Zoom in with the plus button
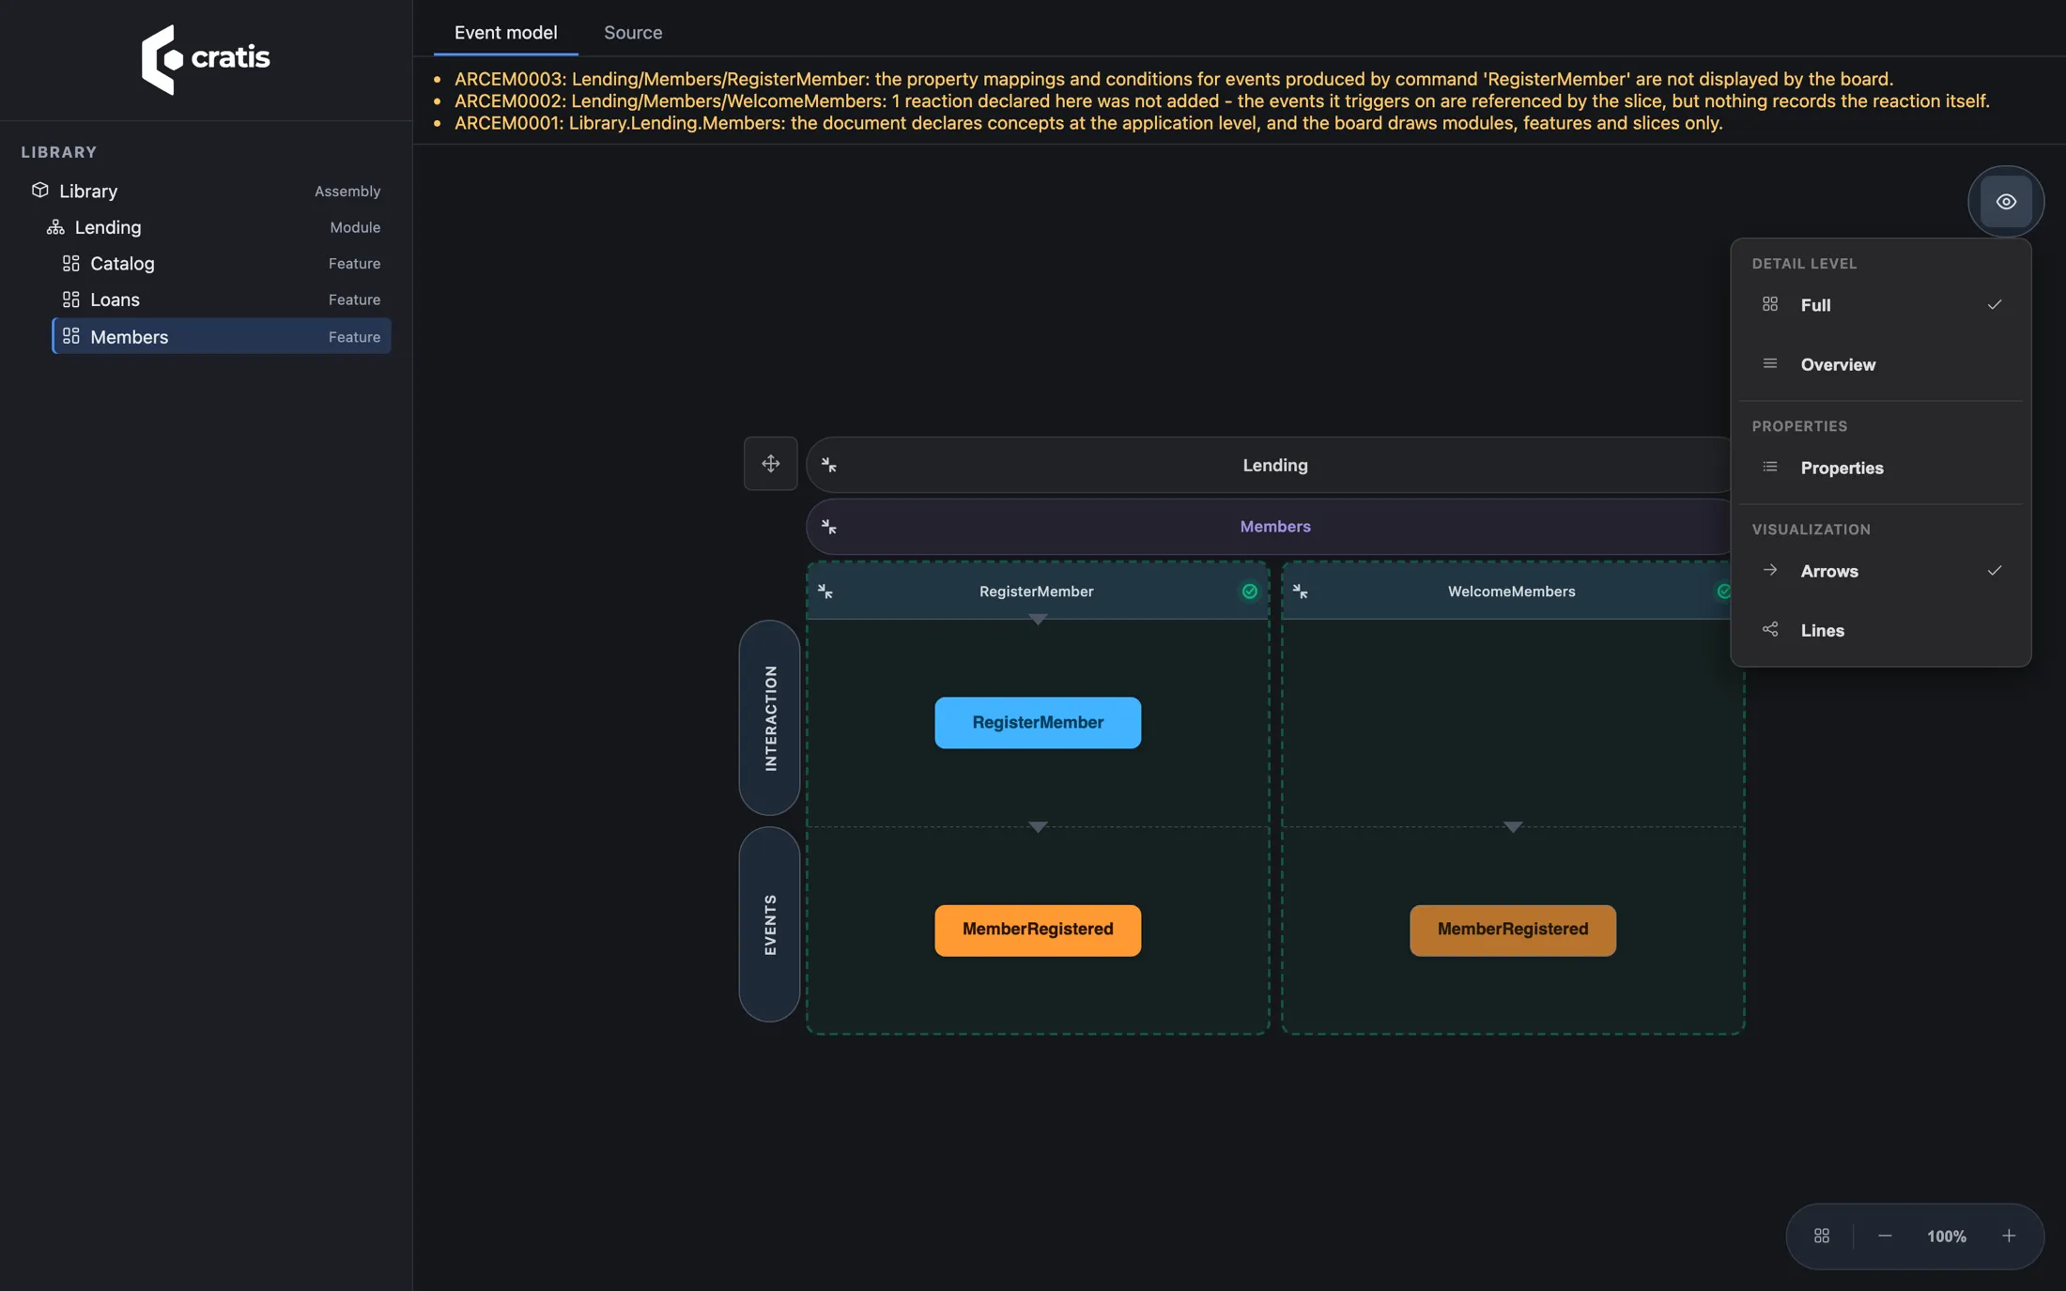The width and height of the screenshot is (2066, 1291). point(2009,1237)
